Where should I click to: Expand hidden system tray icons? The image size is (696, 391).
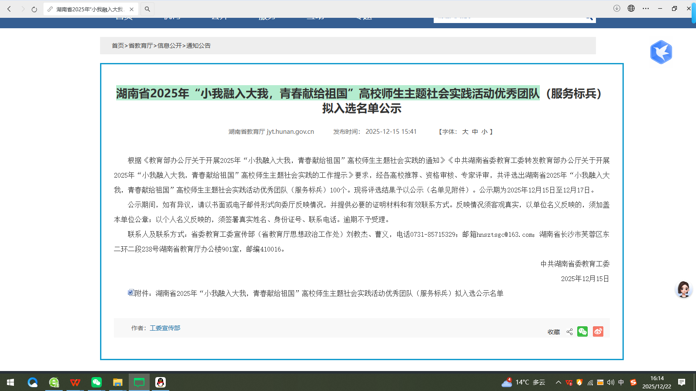[x=558, y=383]
